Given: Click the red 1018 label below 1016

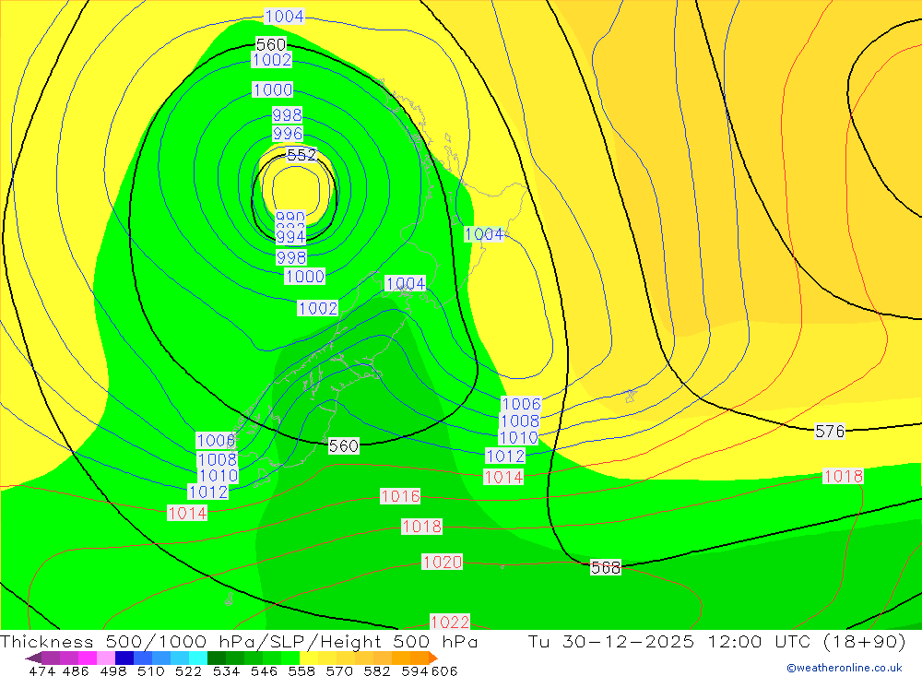Looking at the screenshot, I should pos(421,526).
